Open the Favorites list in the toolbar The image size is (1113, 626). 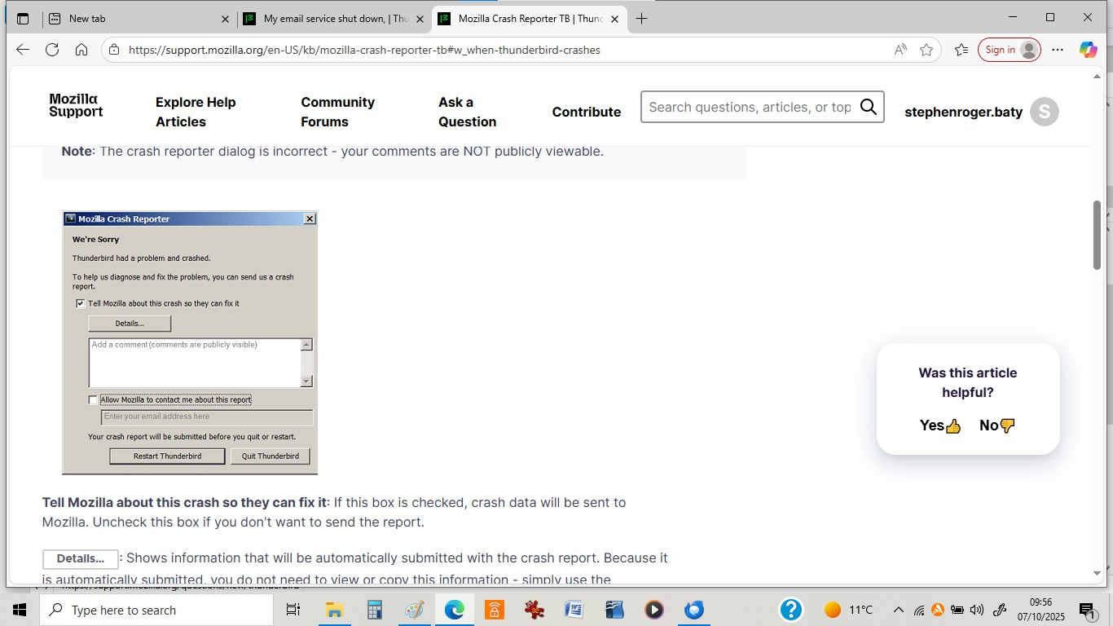click(961, 50)
